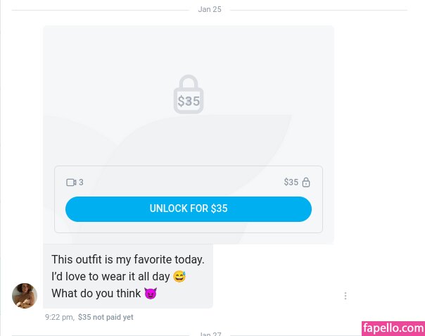Click the $35 amount inside the big padlock
425x336 pixels.
189,101
